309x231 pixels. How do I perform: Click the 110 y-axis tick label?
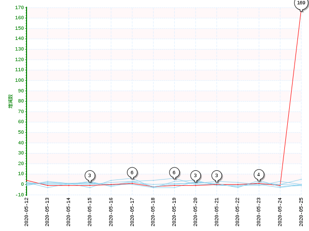[19, 70]
